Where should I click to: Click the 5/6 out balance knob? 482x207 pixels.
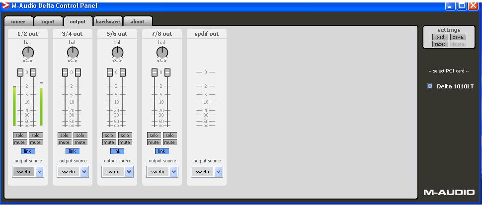(117, 52)
